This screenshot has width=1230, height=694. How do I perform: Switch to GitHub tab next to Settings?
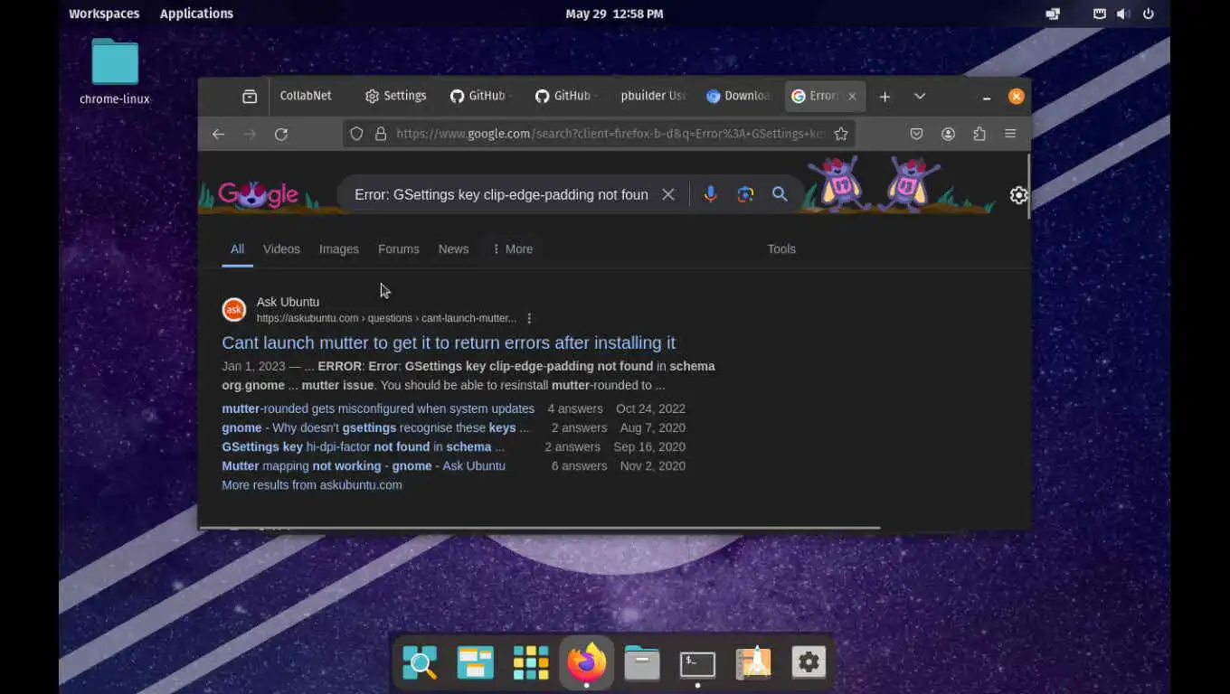coord(482,96)
